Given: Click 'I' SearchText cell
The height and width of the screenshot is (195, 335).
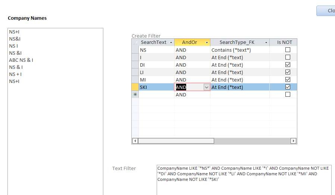Looking at the screenshot, I should [x=156, y=57].
